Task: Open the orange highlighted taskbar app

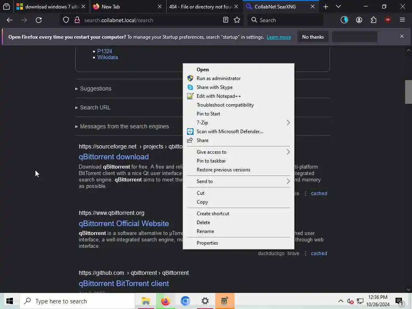Action: pos(225,301)
